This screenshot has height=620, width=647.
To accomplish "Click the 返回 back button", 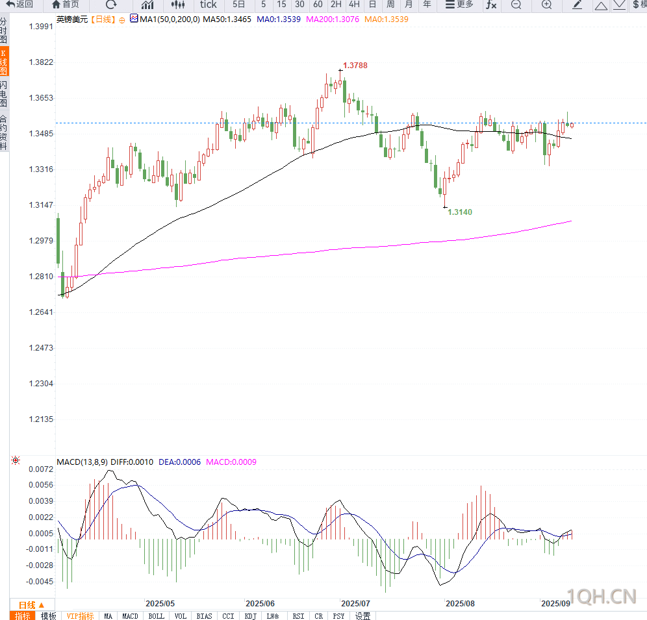I will (x=19, y=5).
